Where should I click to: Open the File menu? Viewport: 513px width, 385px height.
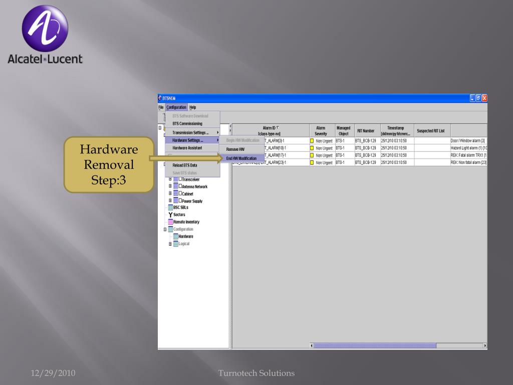click(x=161, y=107)
